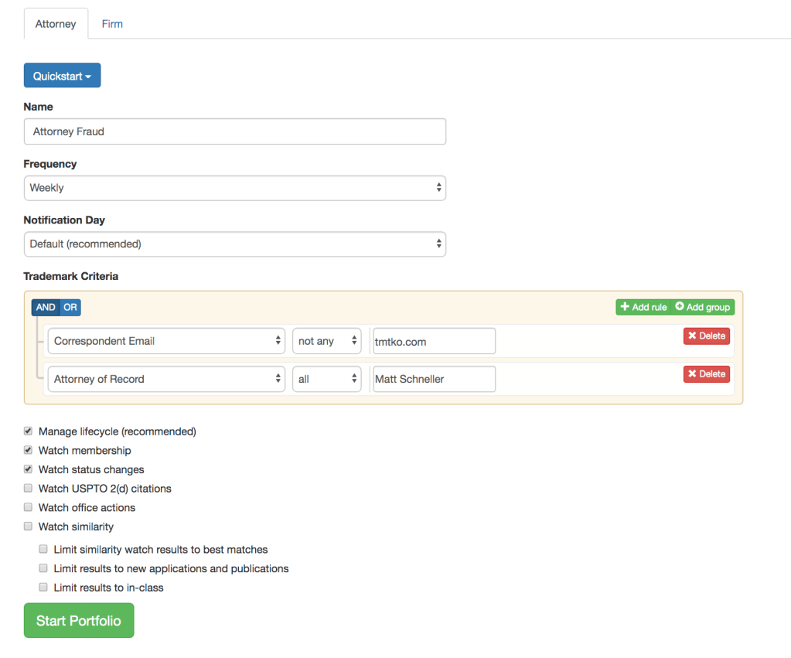Check Limit results to in-class

coord(43,588)
